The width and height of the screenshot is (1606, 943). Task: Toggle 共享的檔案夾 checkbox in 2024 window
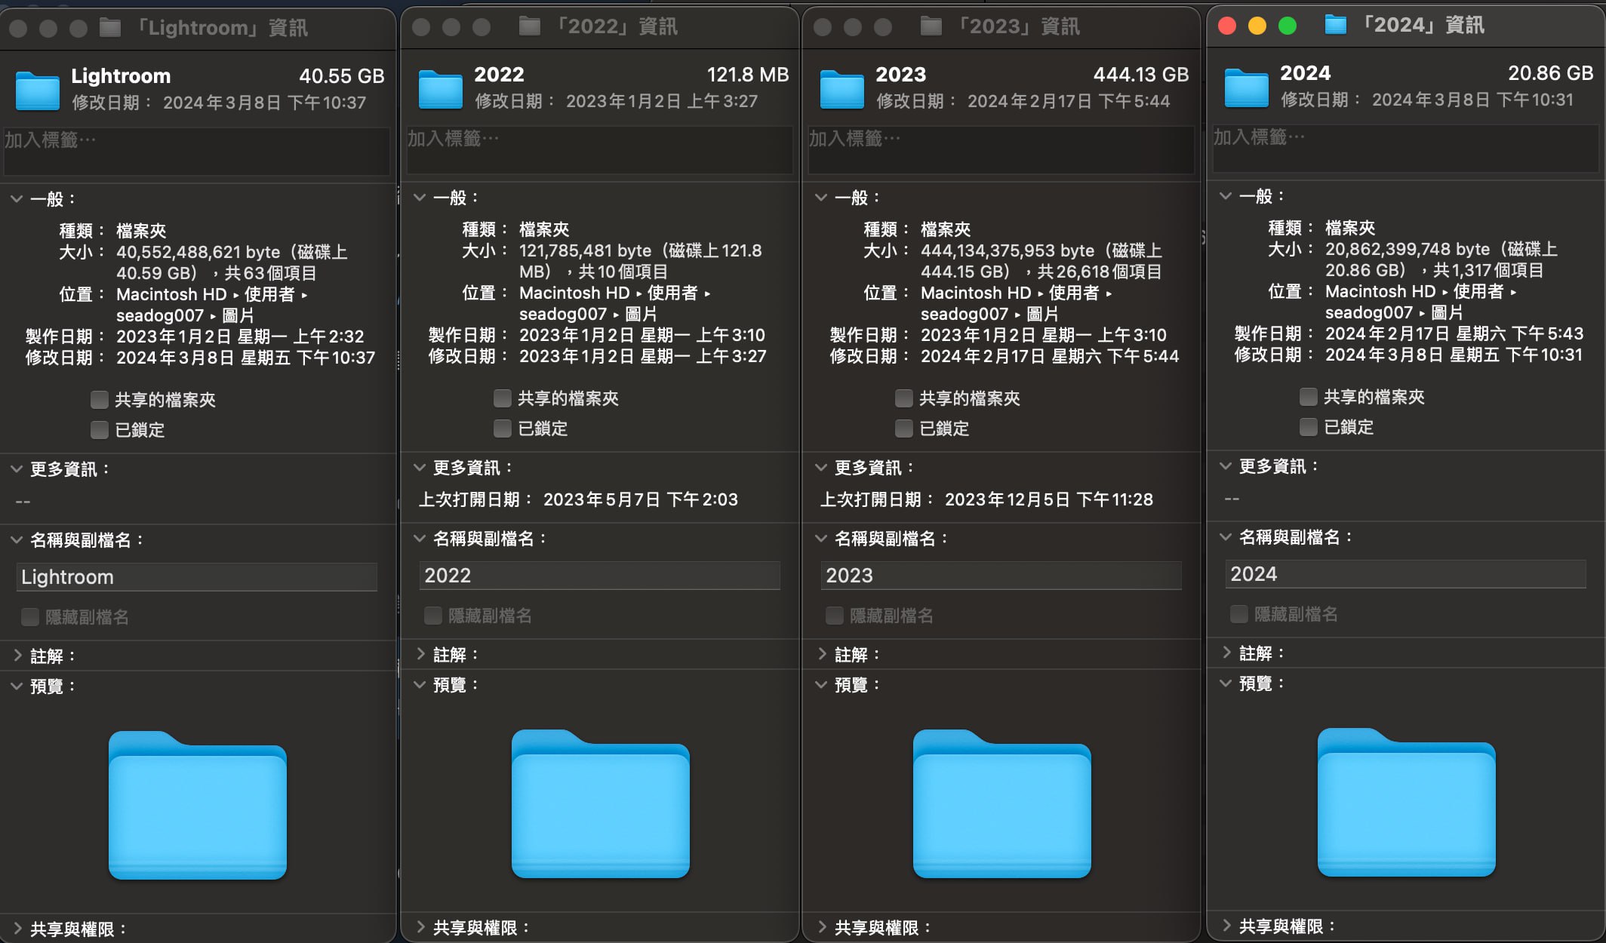click(1309, 397)
